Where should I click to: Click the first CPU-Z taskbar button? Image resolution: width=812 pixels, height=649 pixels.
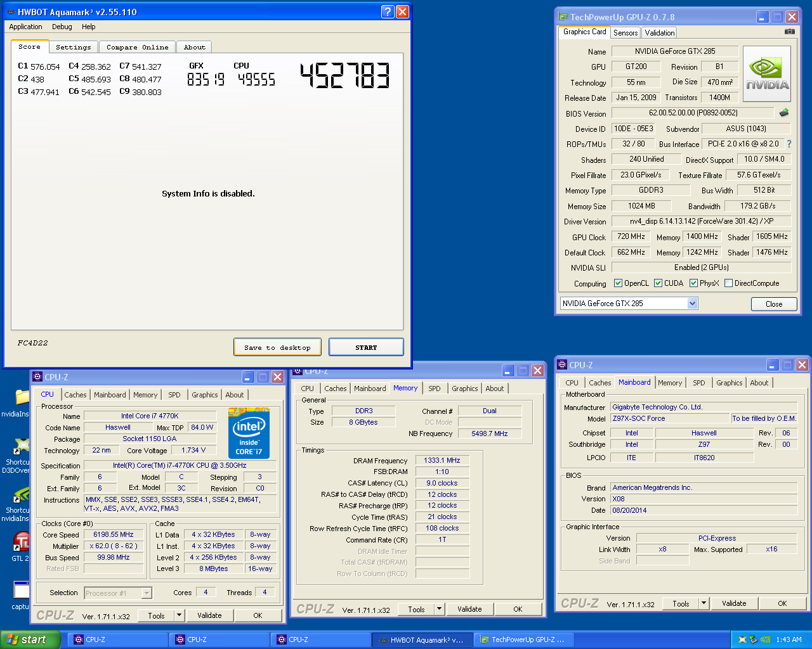click(x=117, y=639)
